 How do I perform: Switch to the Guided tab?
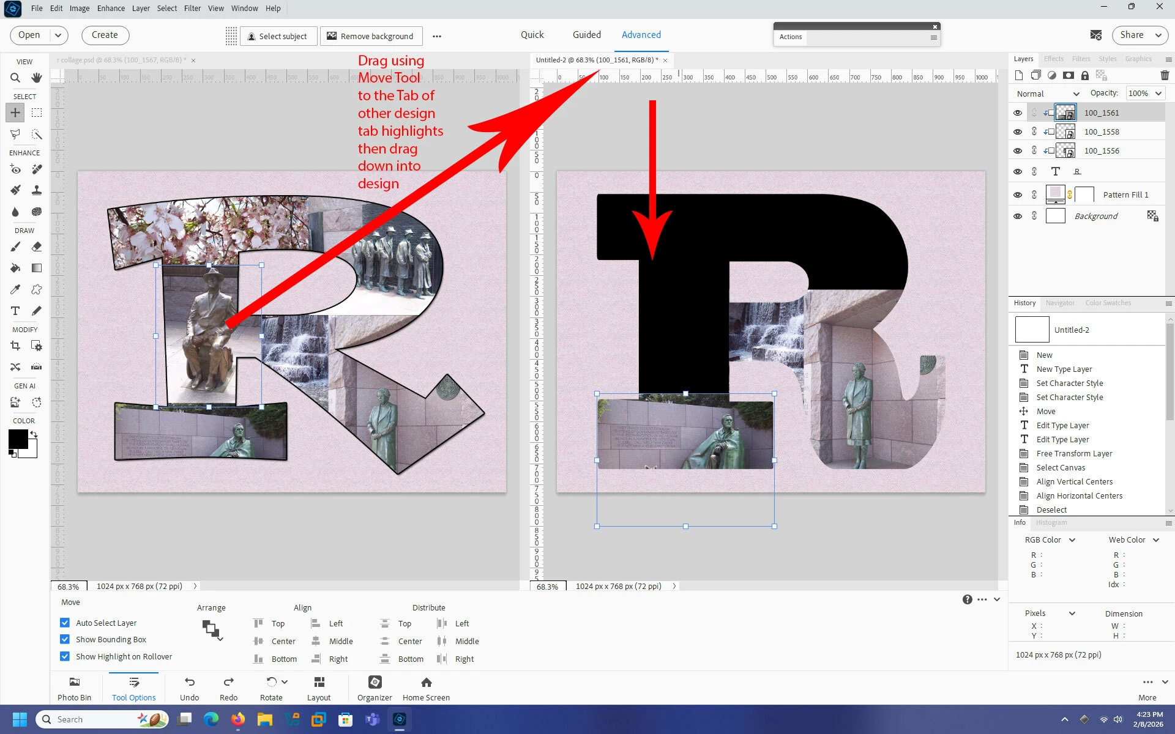click(x=586, y=35)
